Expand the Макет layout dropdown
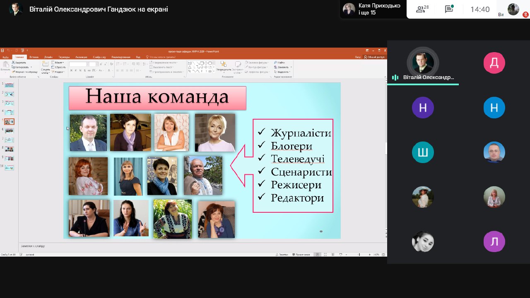530x298 pixels. click(x=59, y=62)
